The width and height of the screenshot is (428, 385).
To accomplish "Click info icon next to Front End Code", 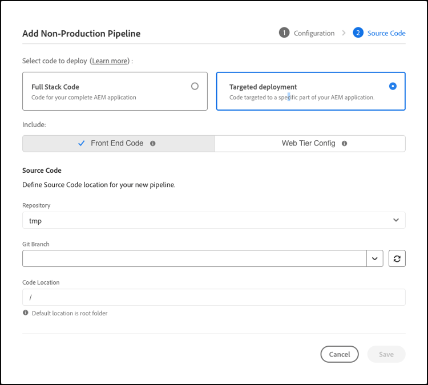I will 153,144.
